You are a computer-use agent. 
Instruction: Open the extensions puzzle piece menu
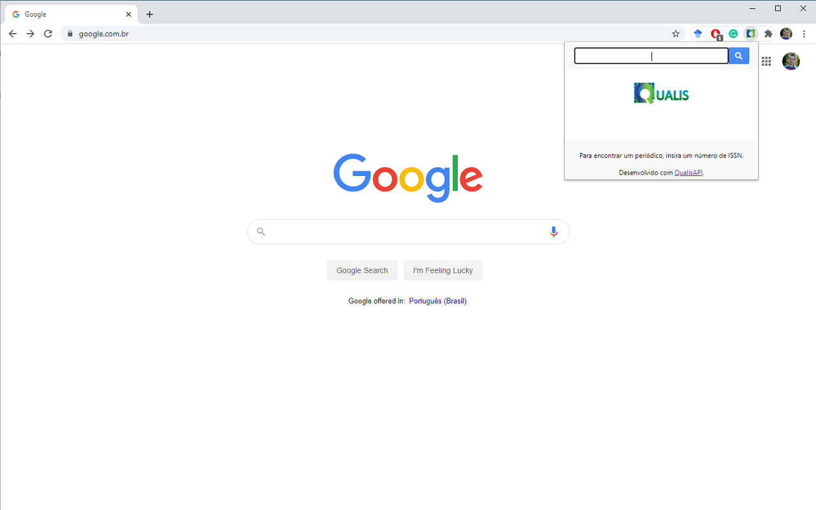pyautogui.click(x=768, y=34)
